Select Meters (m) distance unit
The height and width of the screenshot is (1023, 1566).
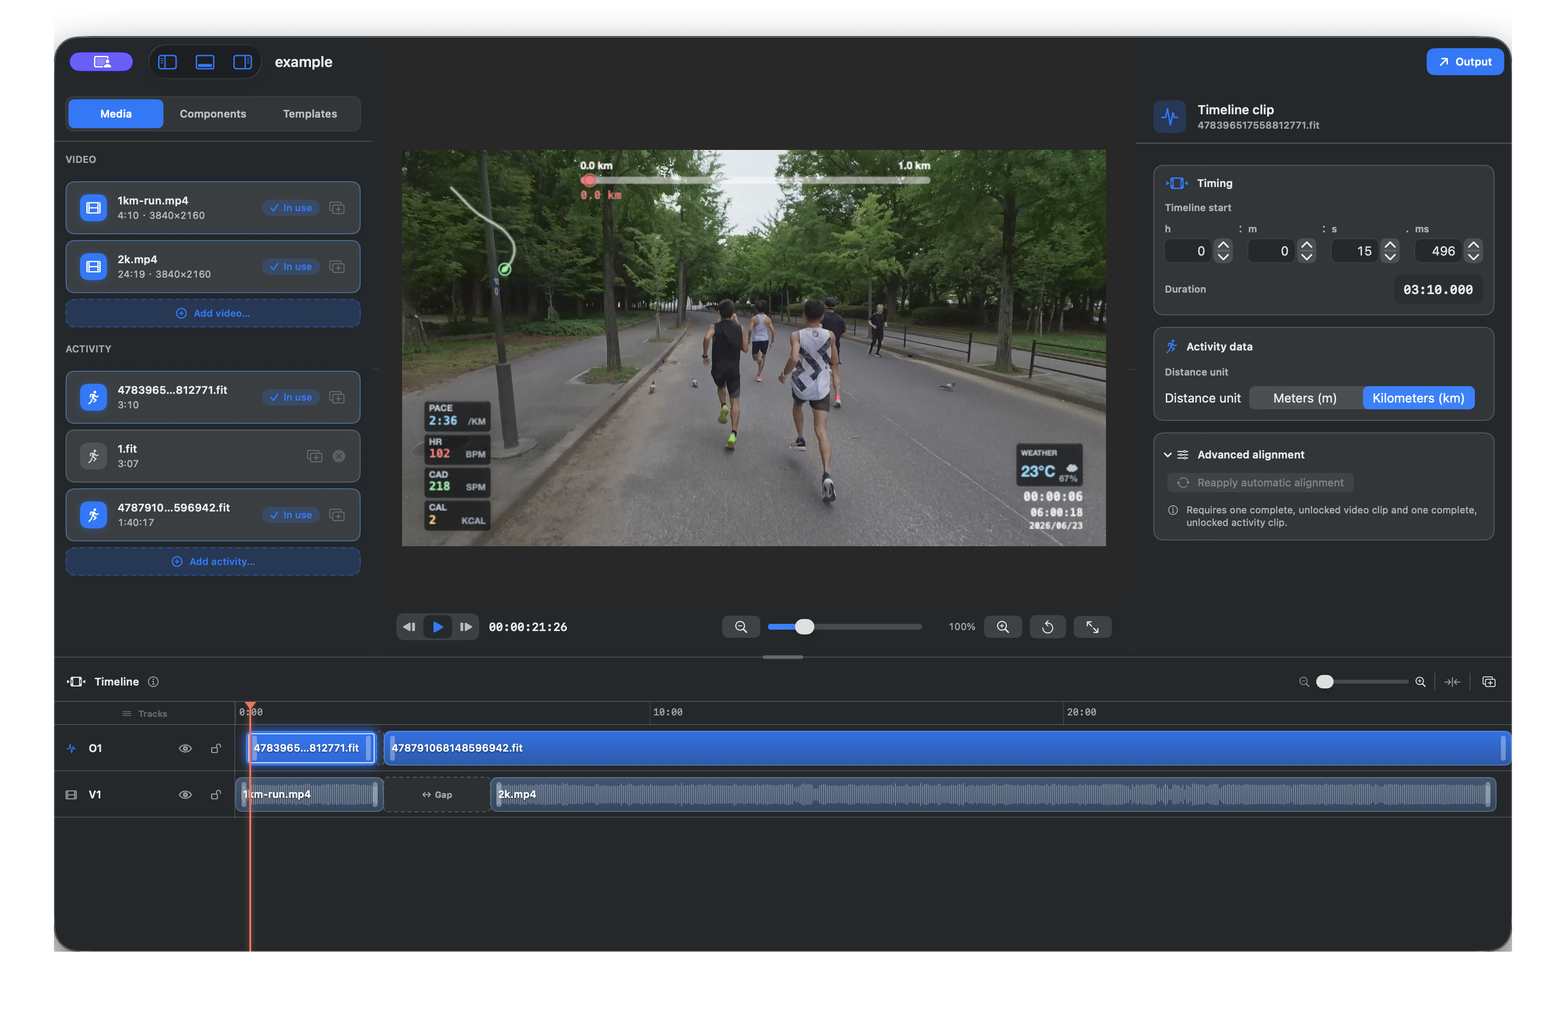click(x=1305, y=398)
